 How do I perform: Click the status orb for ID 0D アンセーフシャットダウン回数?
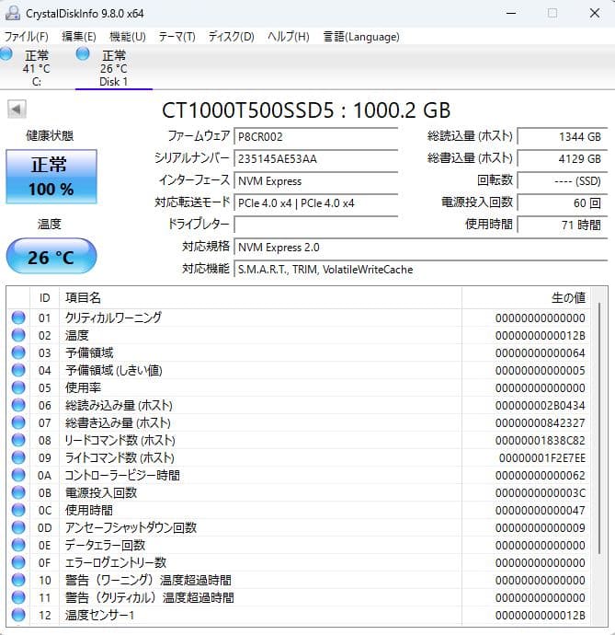(x=18, y=527)
